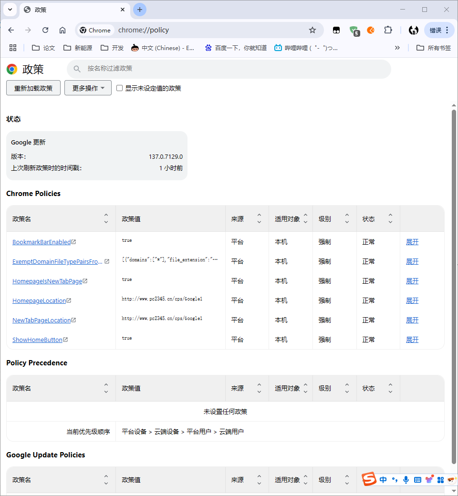The image size is (458, 496).
Task: Expand HomepageIsNewTabPage row with 展开
Action: 412,281
